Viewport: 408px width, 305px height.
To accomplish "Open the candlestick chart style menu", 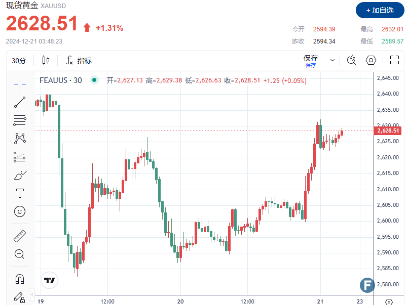I will 46,61.
